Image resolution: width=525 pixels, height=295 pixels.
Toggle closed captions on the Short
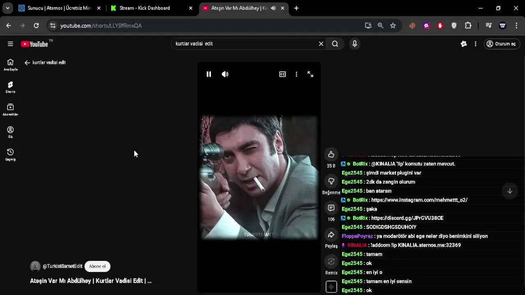tap(283, 74)
